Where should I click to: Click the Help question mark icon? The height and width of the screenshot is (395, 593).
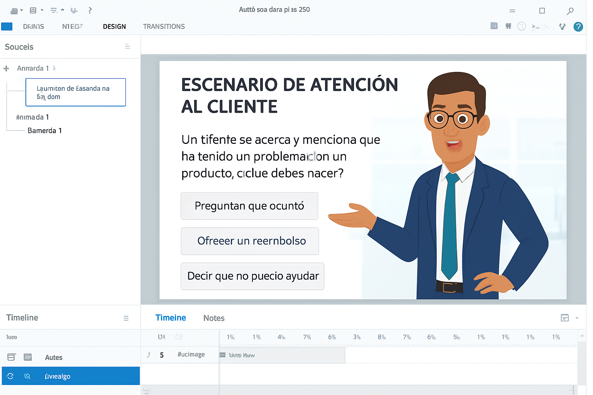pos(578,27)
